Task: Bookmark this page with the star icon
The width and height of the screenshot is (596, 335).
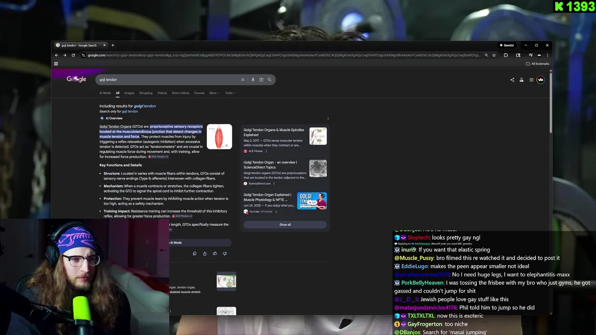Action: [494, 55]
